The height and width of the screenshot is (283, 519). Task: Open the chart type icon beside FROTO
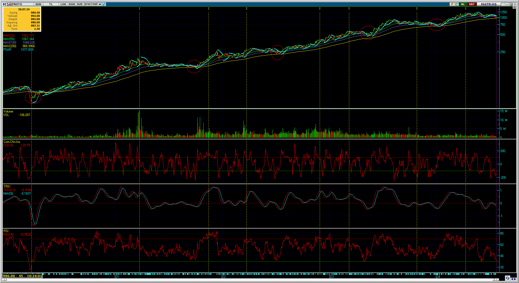9,4
